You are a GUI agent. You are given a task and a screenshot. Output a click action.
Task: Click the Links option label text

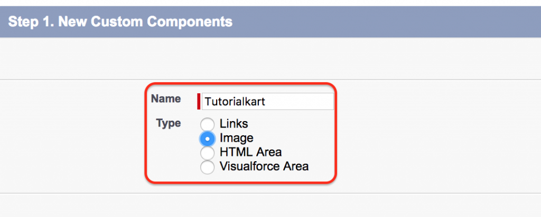pos(234,123)
